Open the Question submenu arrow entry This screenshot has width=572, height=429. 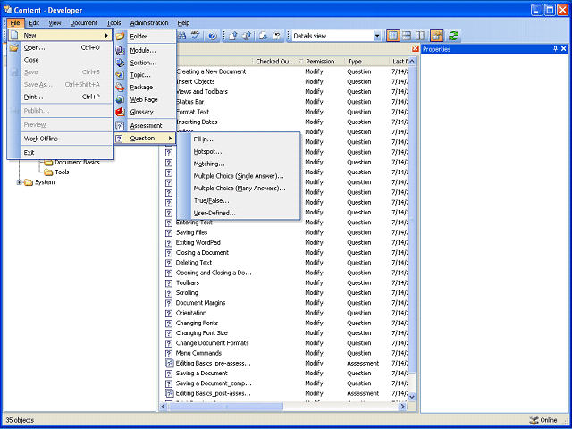(145, 139)
